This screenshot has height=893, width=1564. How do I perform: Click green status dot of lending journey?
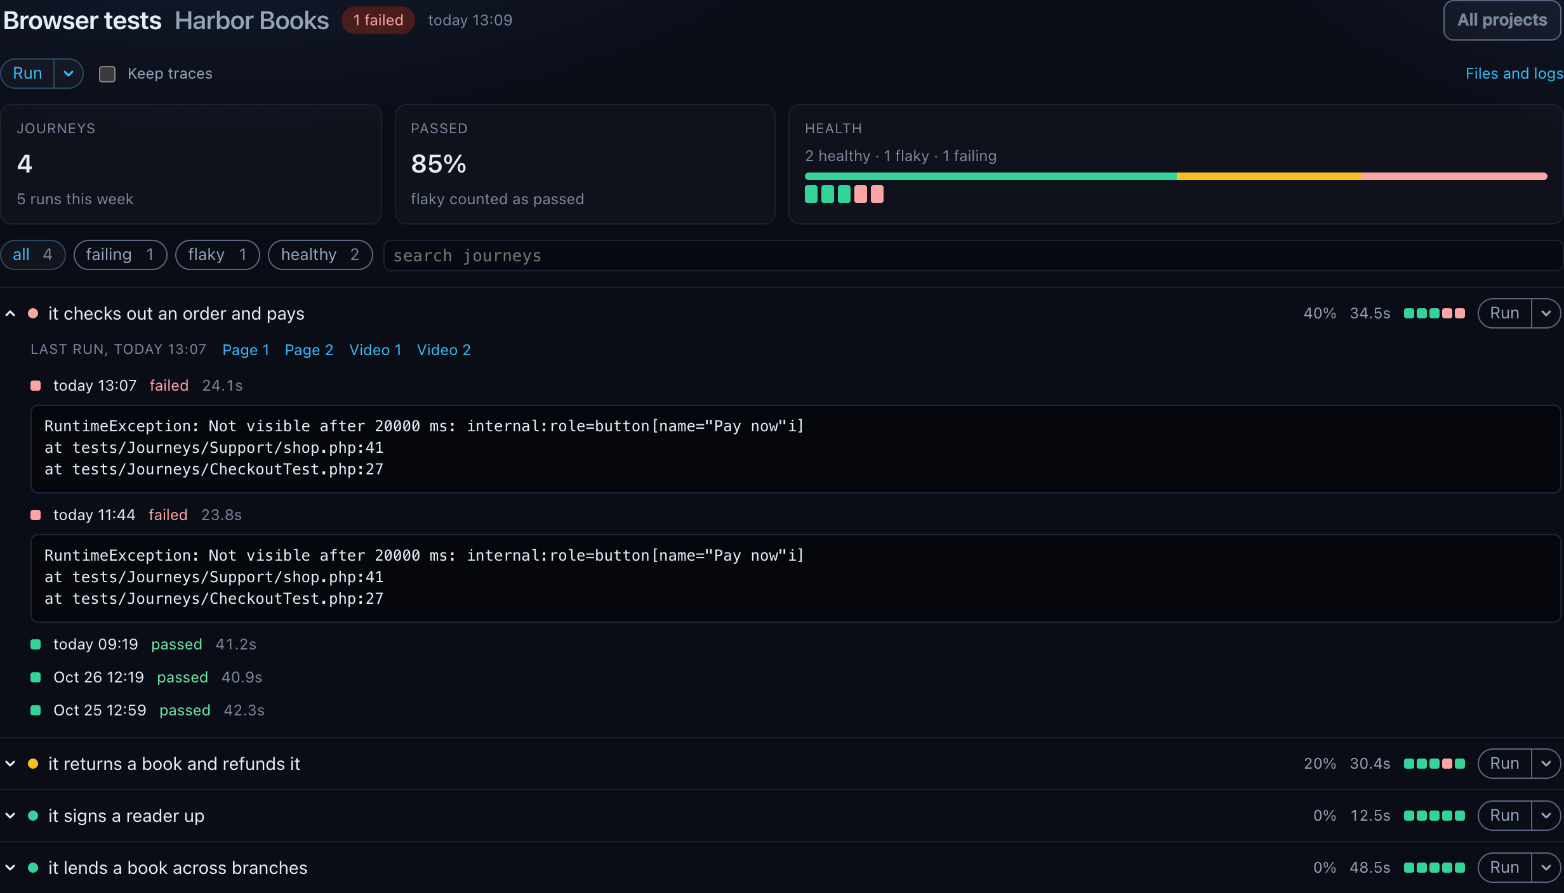[x=33, y=868]
